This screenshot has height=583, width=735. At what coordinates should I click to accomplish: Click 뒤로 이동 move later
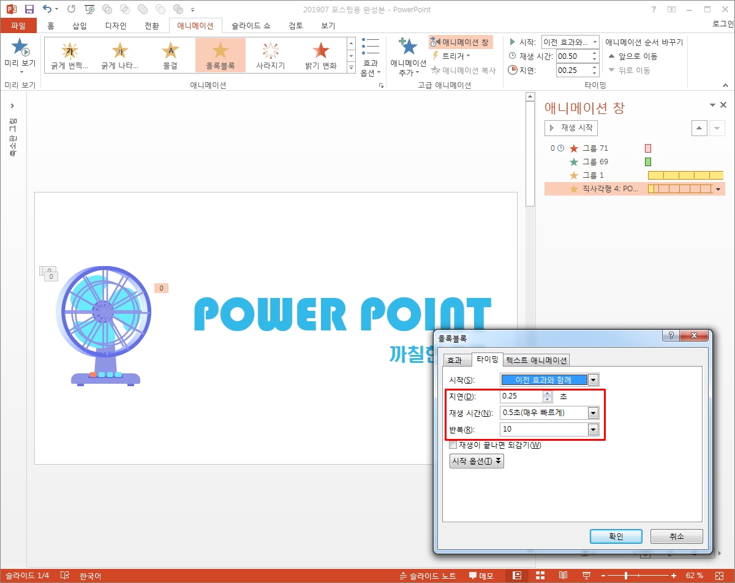[629, 70]
